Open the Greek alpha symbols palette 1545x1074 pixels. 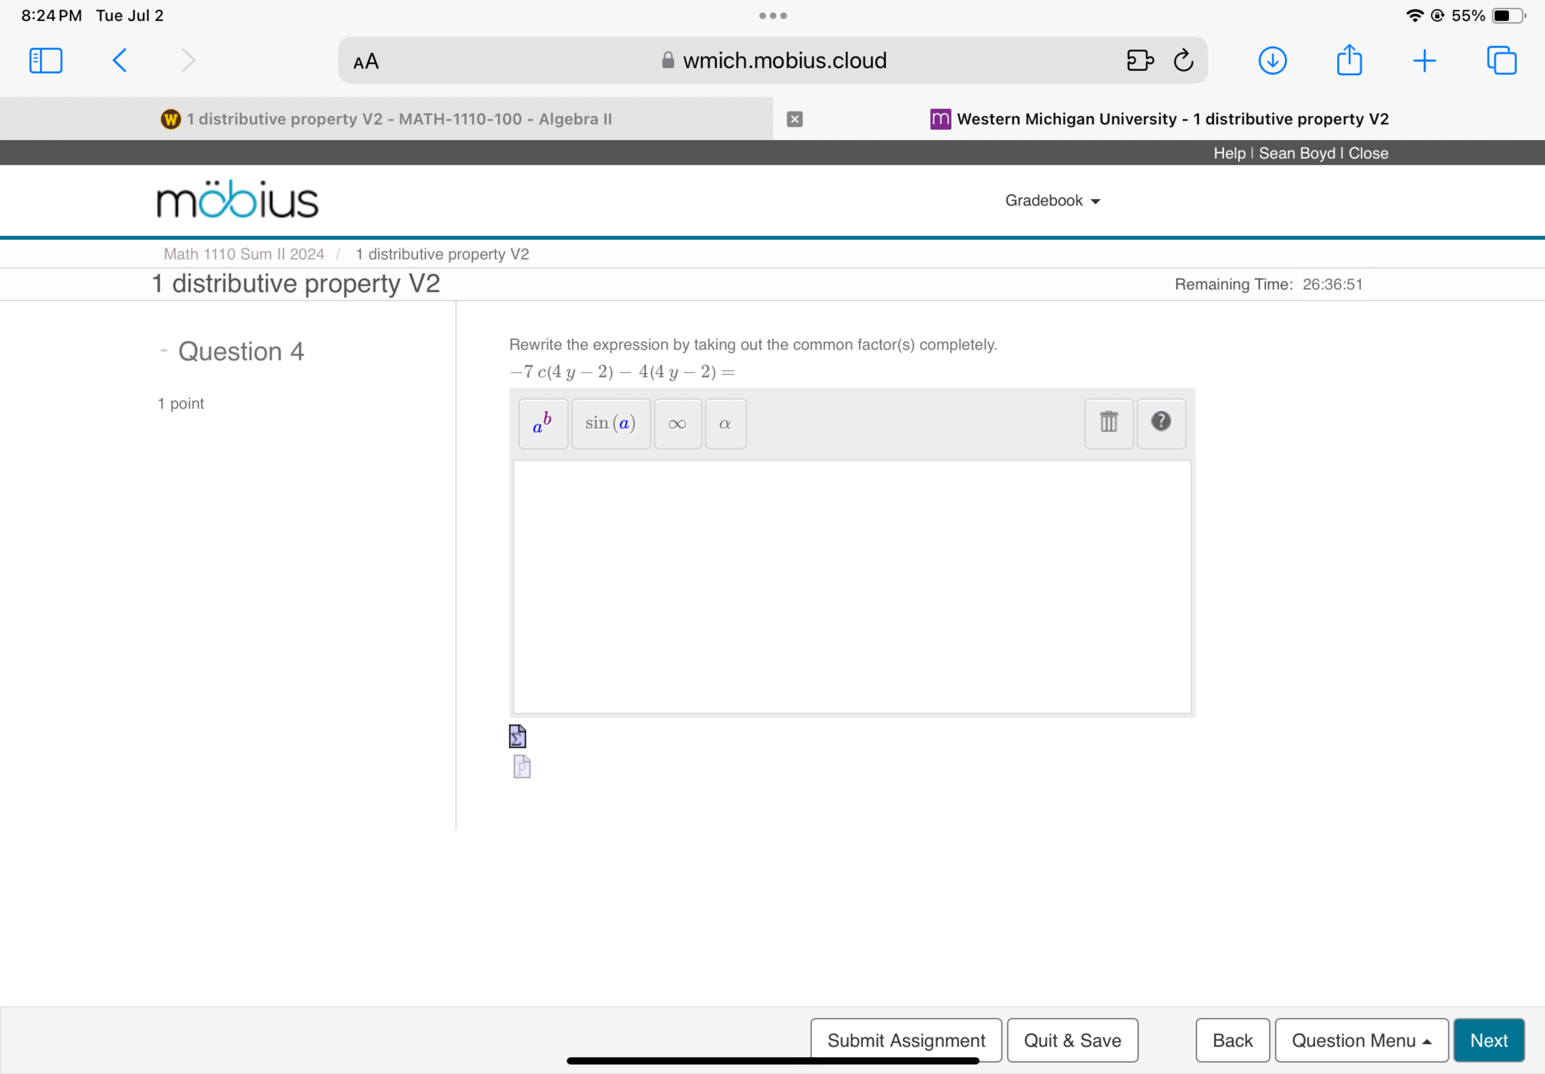[725, 423]
